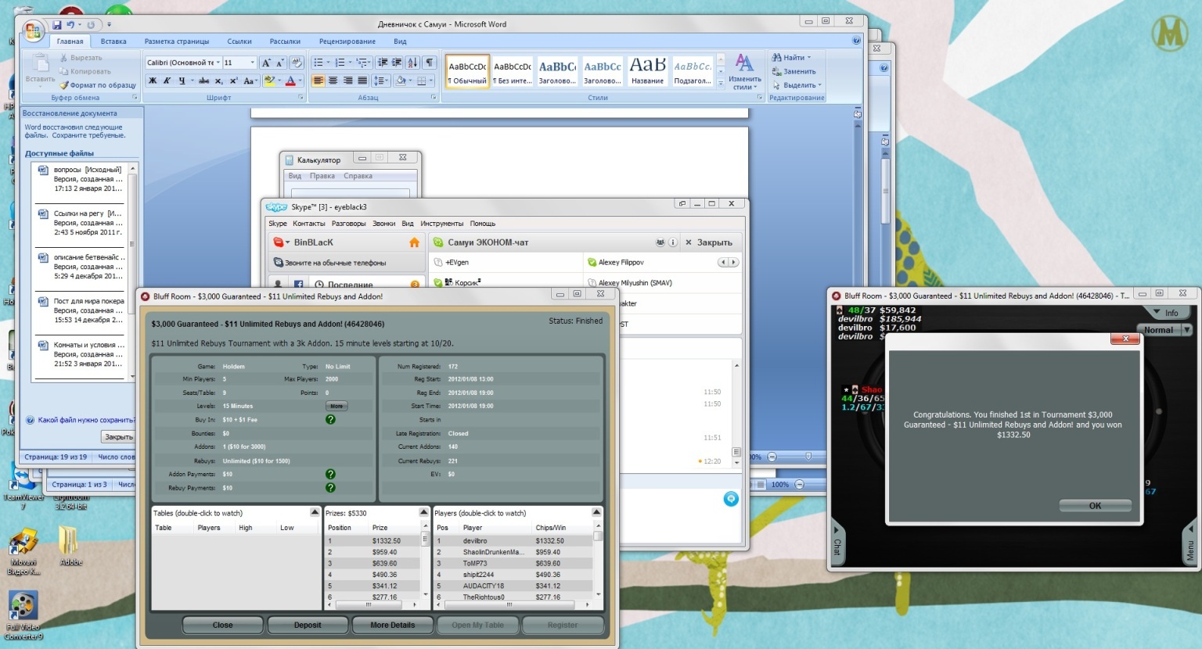Image resolution: width=1202 pixels, height=649 pixels.
Task: Apply strikethrough formatting in Word ribbon
Action: click(204, 81)
